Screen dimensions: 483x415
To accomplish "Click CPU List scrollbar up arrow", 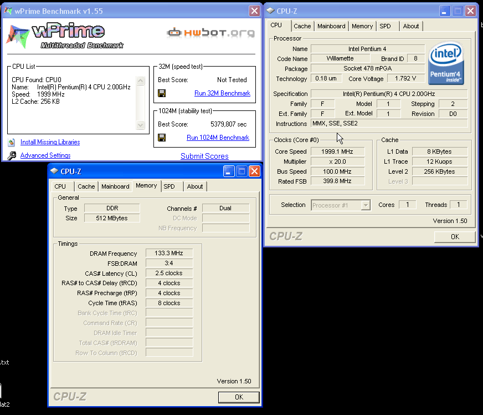I will click(141, 81).
